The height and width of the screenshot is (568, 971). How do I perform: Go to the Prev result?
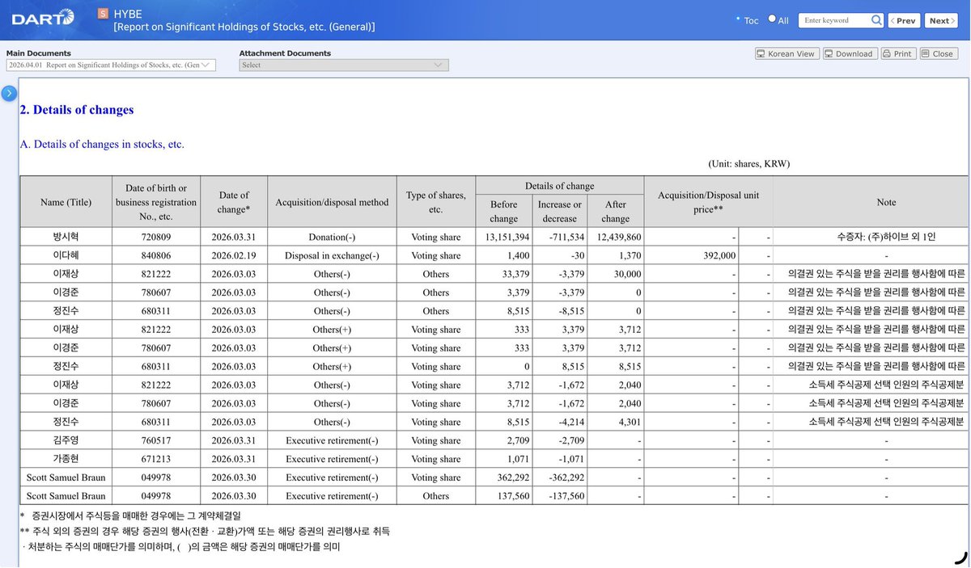pos(904,20)
